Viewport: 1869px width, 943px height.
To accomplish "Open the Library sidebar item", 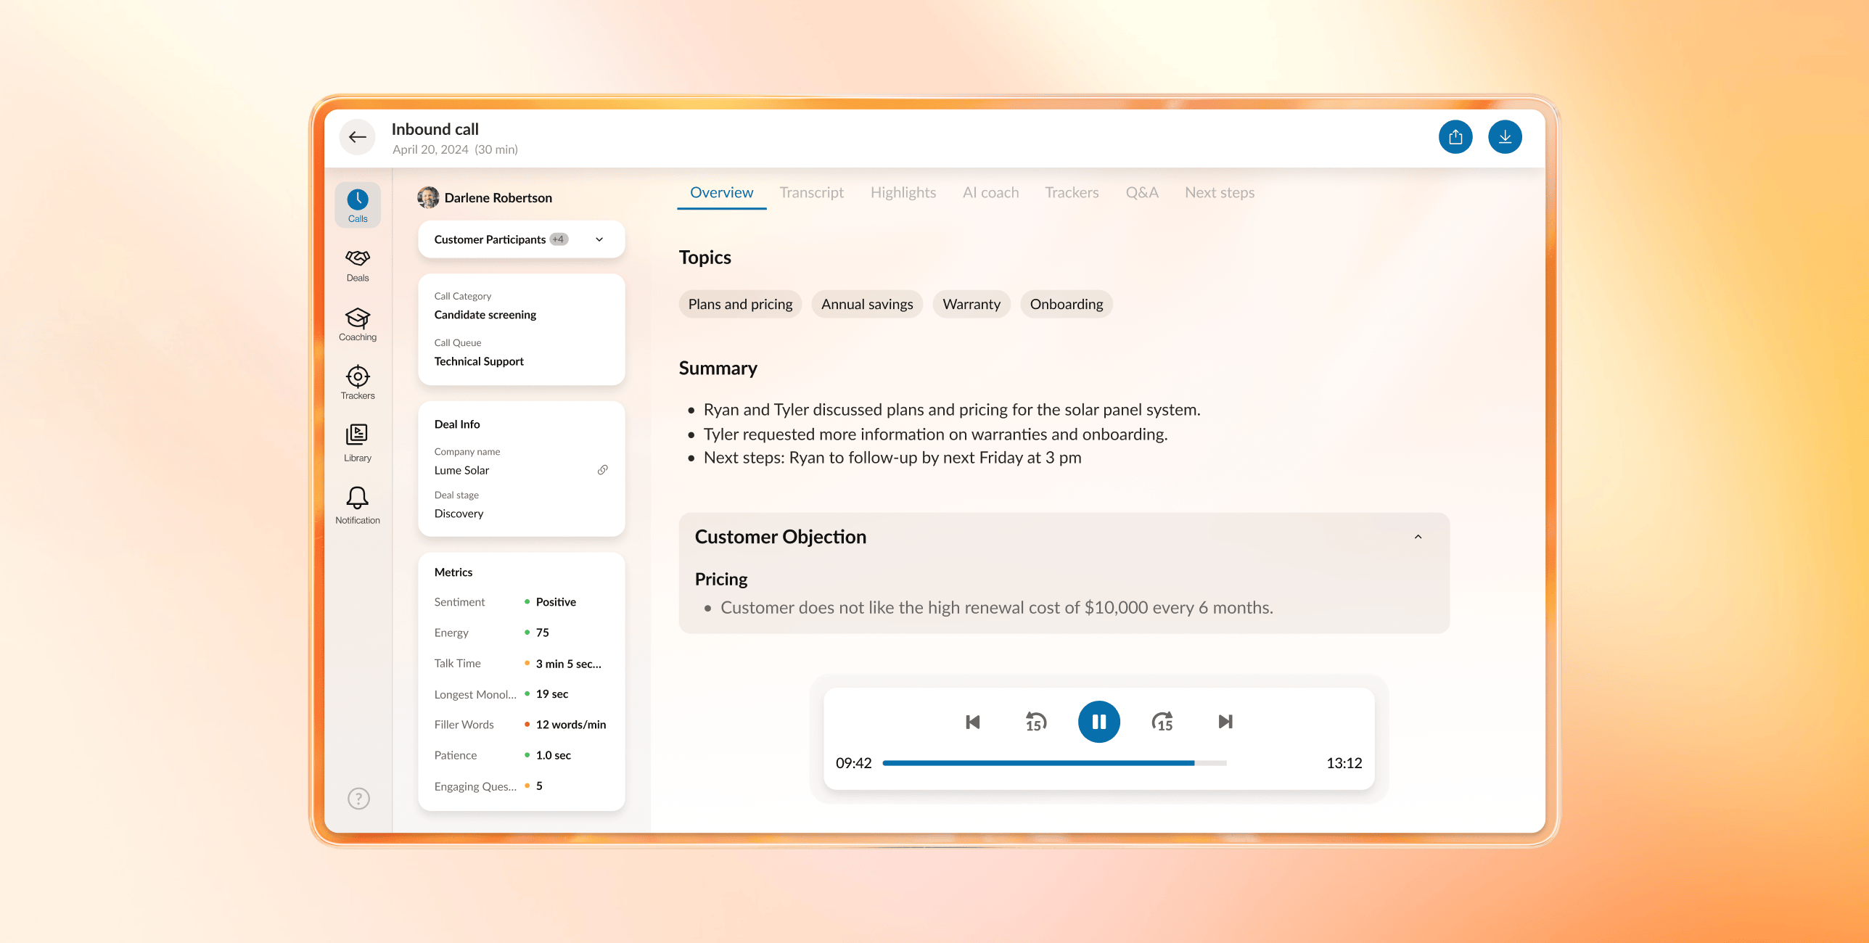I will [358, 443].
